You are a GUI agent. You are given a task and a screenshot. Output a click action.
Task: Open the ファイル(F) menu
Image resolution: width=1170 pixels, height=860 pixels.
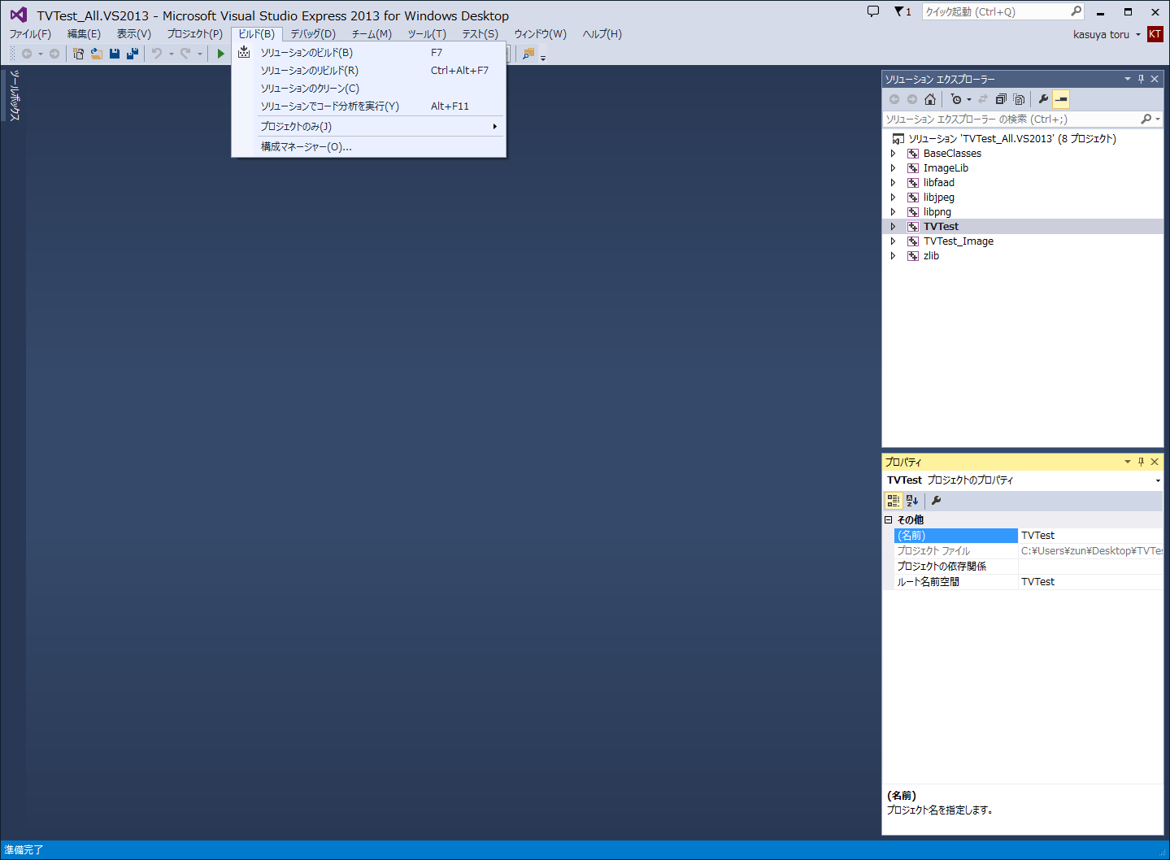[30, 34]
